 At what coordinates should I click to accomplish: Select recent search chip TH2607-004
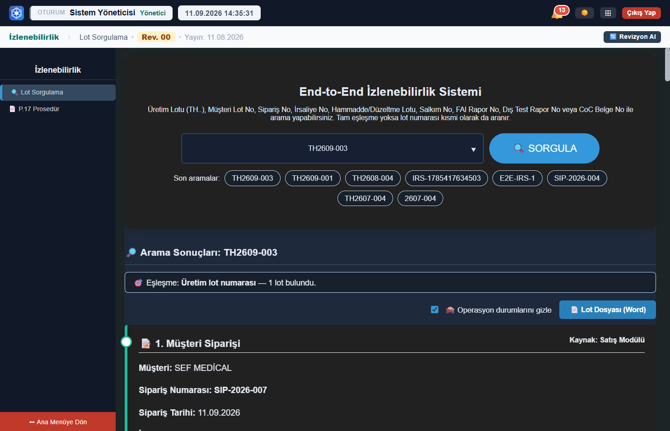tap(365, 198)
